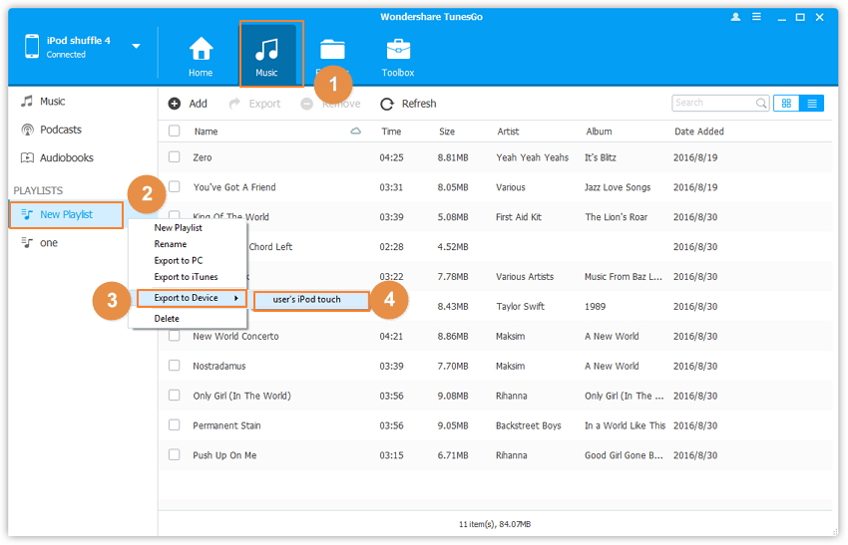The image size is (848, 545).
Task: Expand the iPod shuffle 4 device dropdown
Action: click(136, 46)
